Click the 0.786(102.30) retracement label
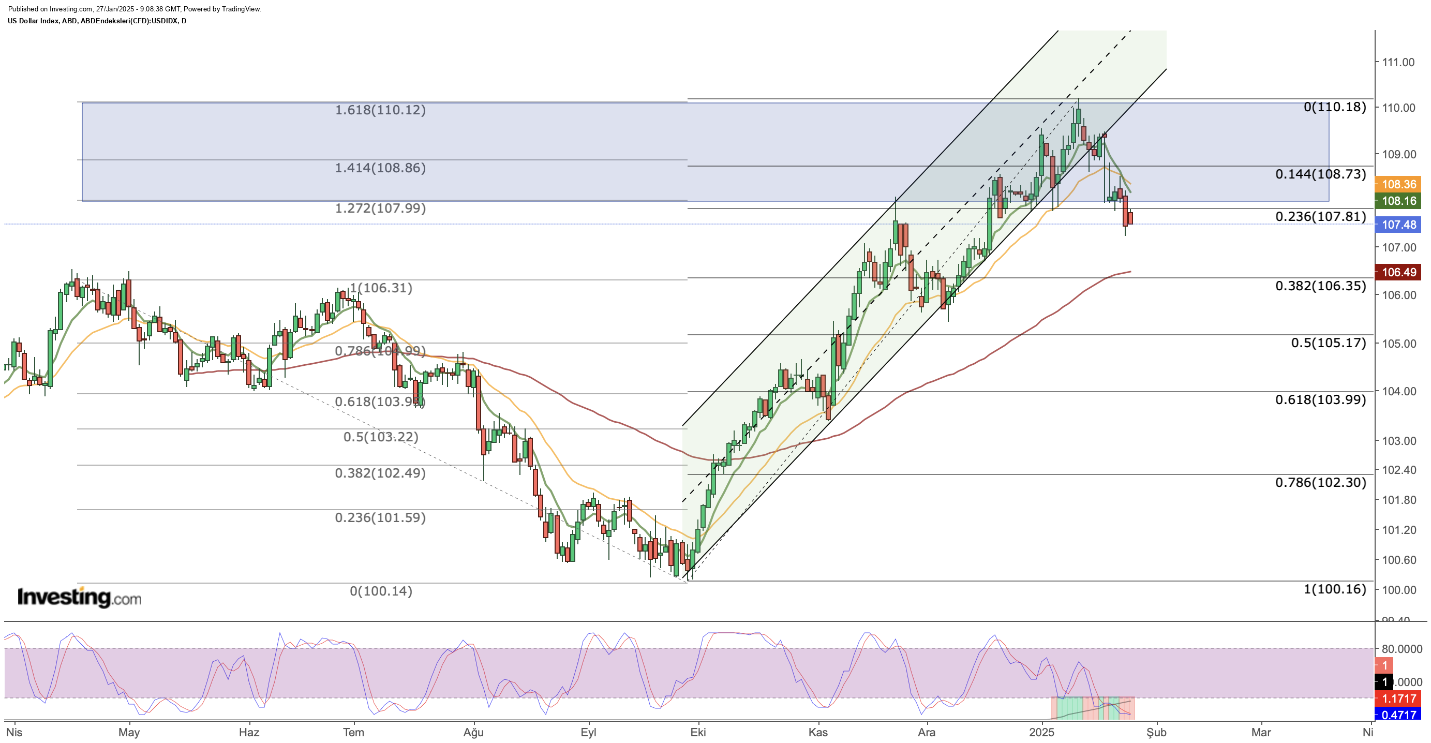Screen dimensions: 1431x743 pyautogui.click(x=1320, y=482)
